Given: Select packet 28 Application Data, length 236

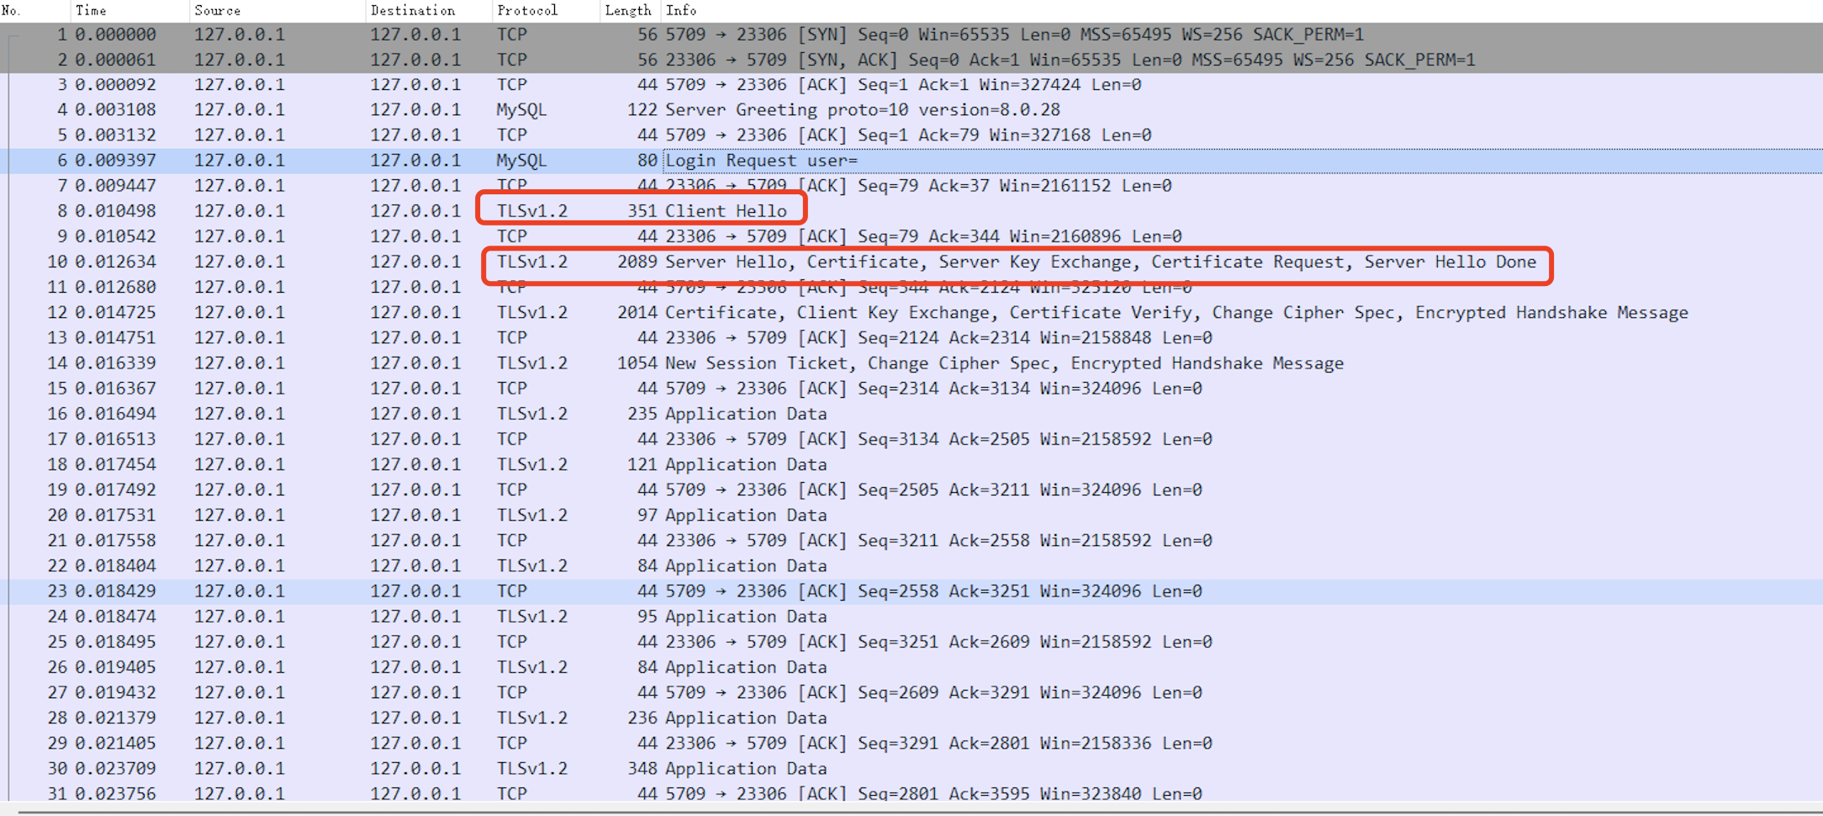Looking at the screenshot, I should pos(745,718).
